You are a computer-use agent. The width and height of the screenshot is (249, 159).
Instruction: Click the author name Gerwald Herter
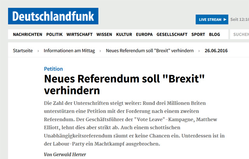coord(66,155)
